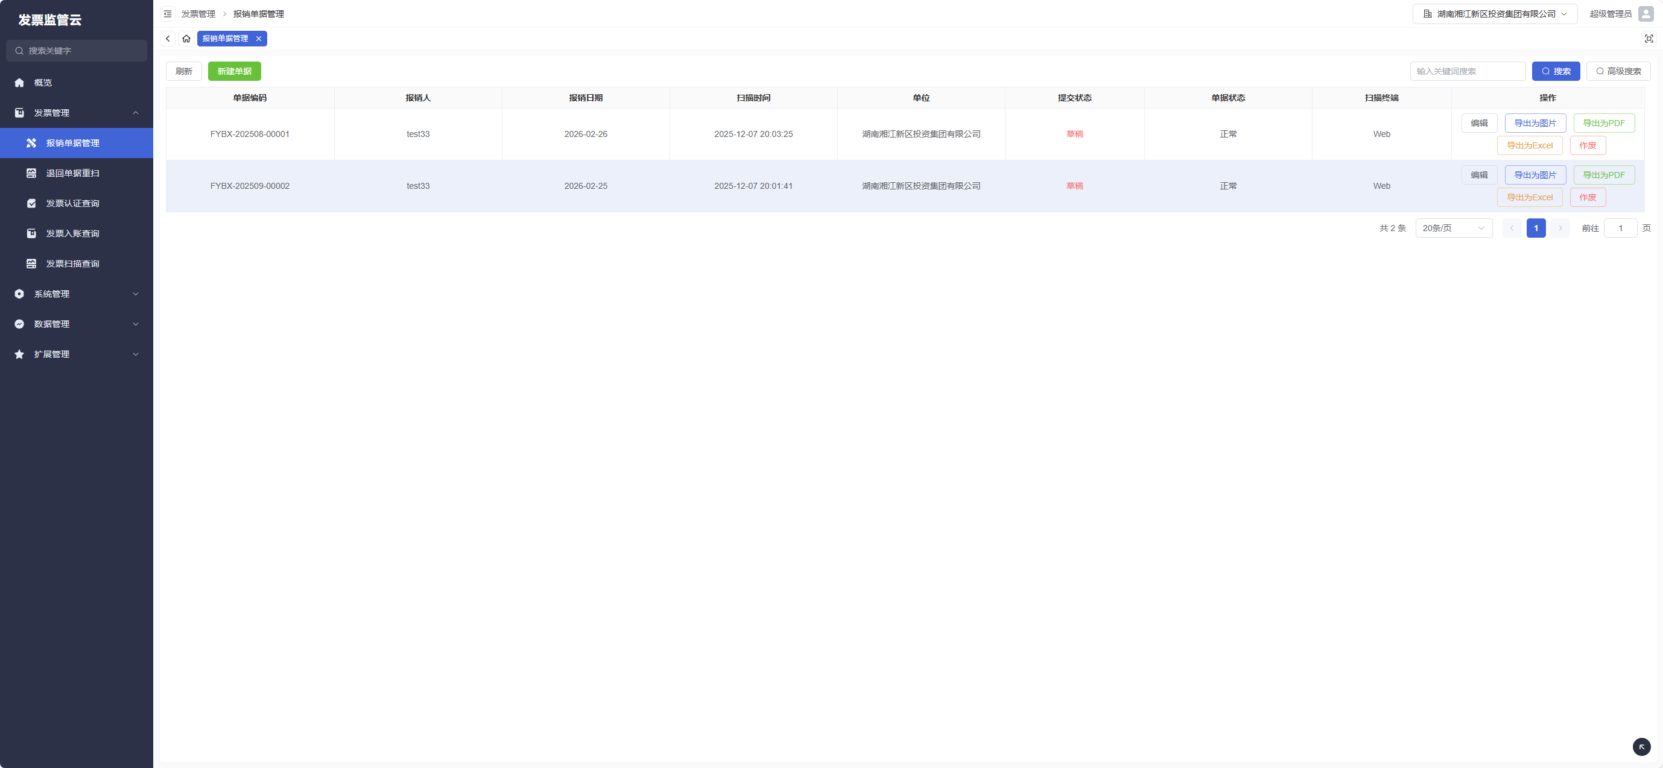Open the 20条/页 page size dropdown
The height and width of the screenshot is (768, 1663).
coord(1454,228)
